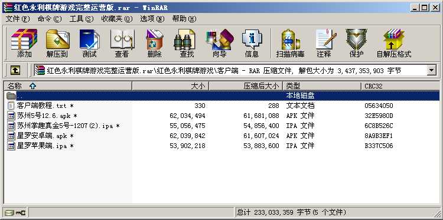Click the 保护 (Protect) shield icon
The image size is (443, 220).
click(356, 43)
